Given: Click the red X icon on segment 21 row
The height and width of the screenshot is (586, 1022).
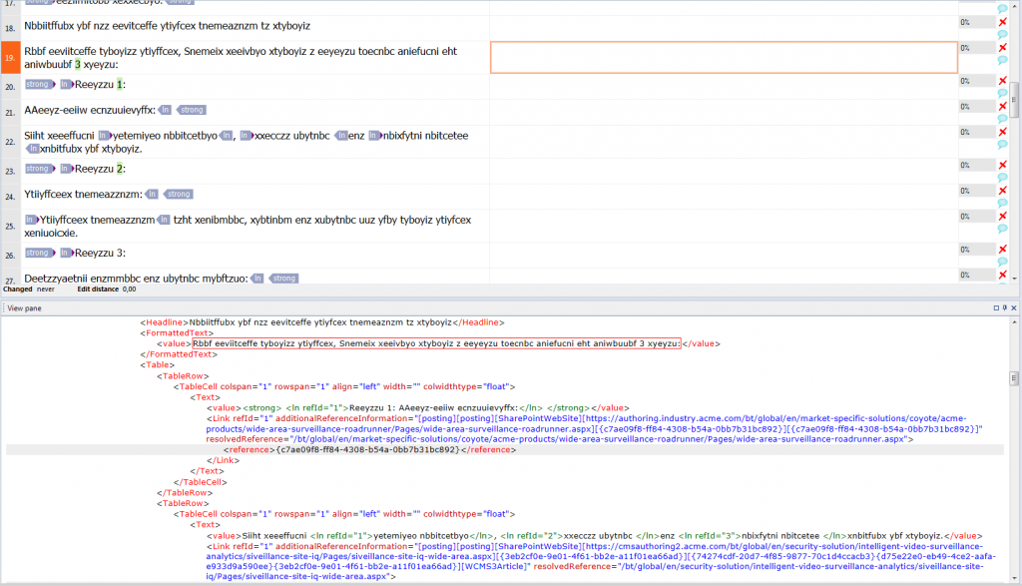Looking at the screenshot, I should [1001, 107].
